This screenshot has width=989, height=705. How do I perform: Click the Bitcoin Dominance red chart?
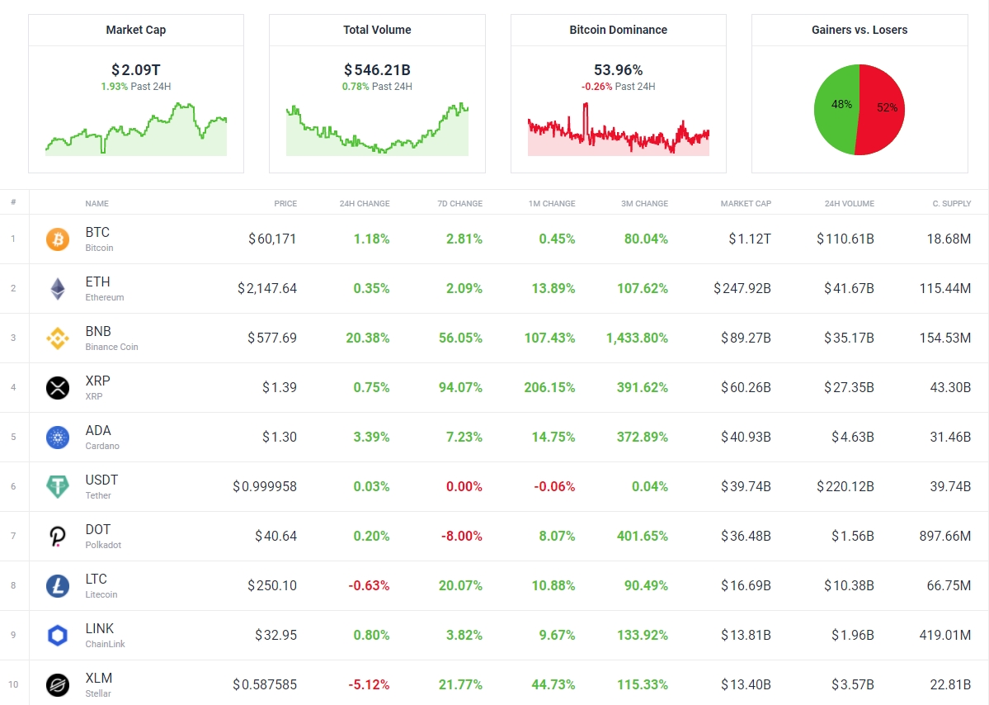pos(618,132)
